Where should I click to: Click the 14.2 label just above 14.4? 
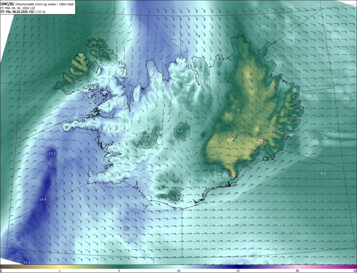[52, 153]
